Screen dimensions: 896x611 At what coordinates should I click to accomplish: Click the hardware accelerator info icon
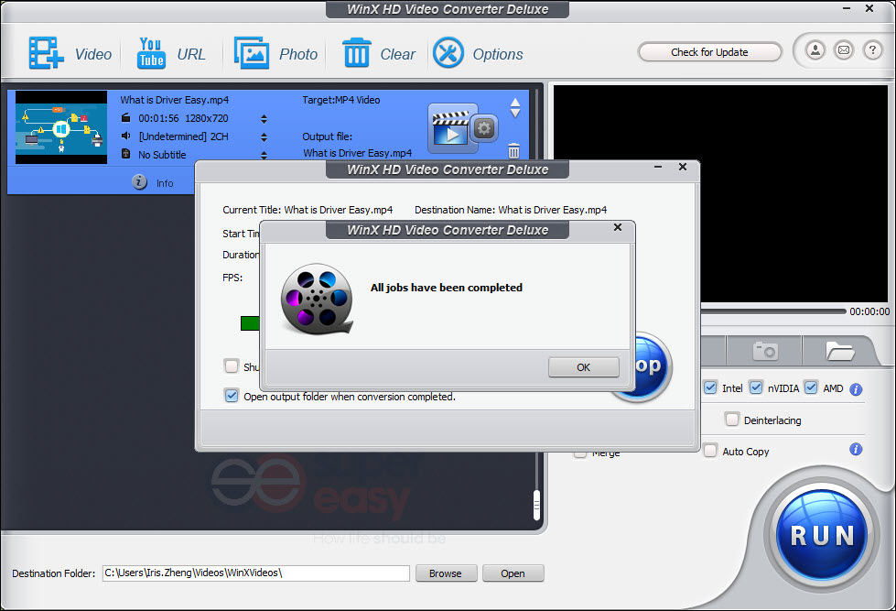coord(856,389)
